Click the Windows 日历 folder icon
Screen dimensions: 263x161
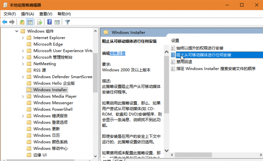point(29,135)
